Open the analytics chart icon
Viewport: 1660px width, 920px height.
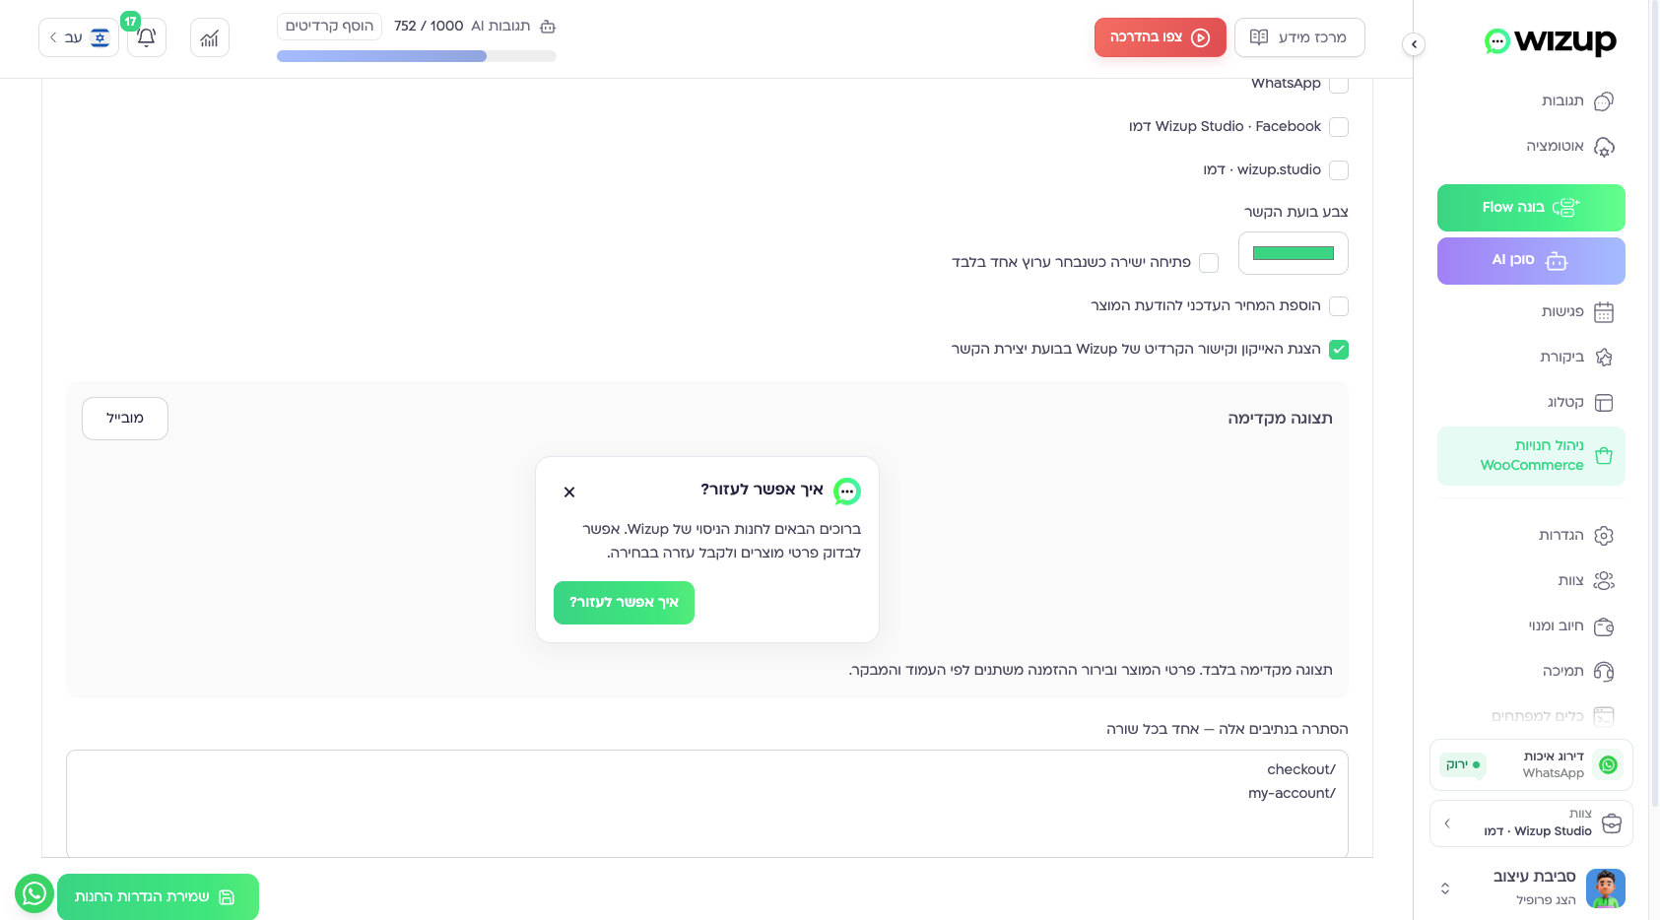(x=210, y=37)
